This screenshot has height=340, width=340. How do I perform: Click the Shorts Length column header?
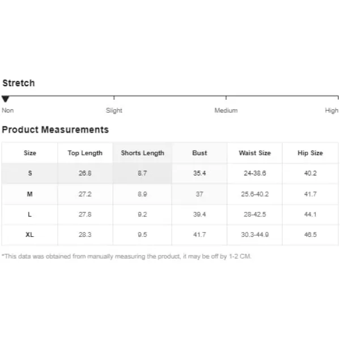coord(142,153)
